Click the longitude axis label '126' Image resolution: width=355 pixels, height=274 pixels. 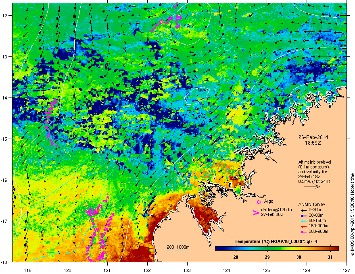pos(307,270)
